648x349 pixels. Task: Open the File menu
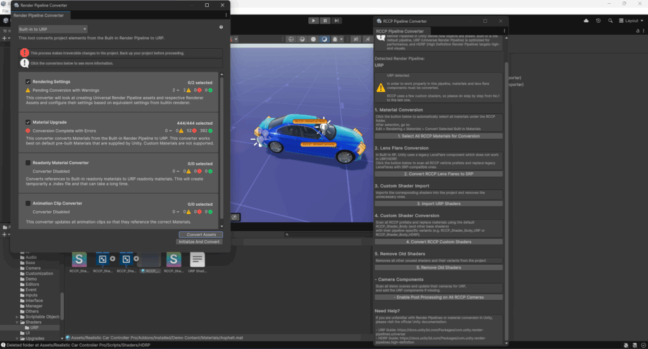pos(6,11)
